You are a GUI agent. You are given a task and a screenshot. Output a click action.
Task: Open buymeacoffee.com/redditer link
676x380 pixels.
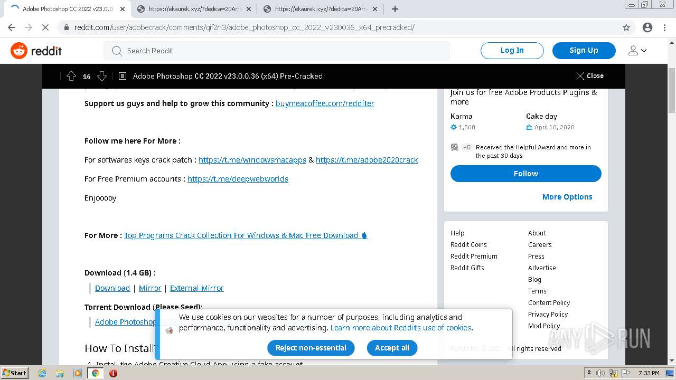325,103
